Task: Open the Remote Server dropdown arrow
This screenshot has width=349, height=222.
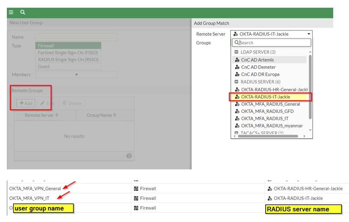Action: click(x=309, y=34)
